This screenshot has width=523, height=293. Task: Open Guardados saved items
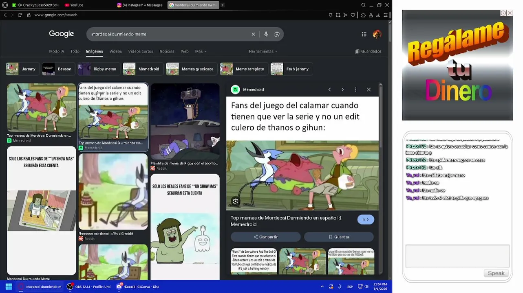369,51
